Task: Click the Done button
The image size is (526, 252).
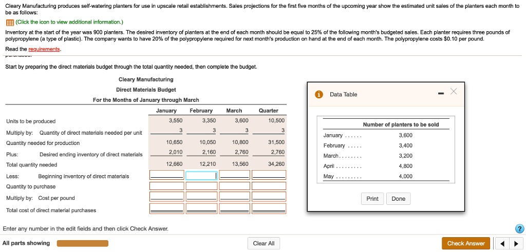Action: [398, 199]
